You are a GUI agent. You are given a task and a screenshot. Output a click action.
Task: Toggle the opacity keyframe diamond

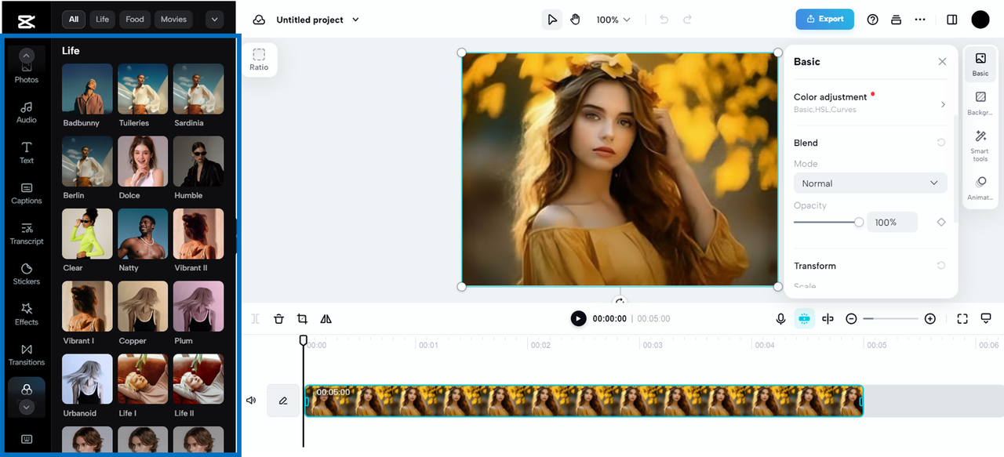point(941,222)
